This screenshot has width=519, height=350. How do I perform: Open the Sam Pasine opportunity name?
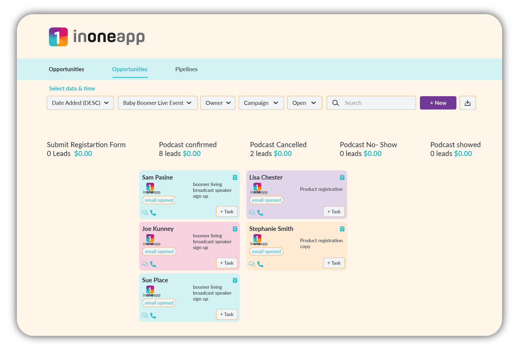[157, 177]
